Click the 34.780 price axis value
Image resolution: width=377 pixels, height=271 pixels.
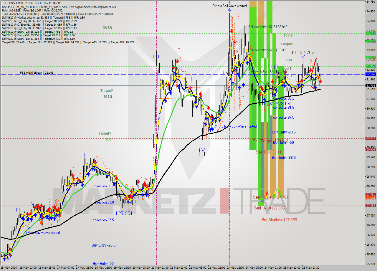point(371,2)
